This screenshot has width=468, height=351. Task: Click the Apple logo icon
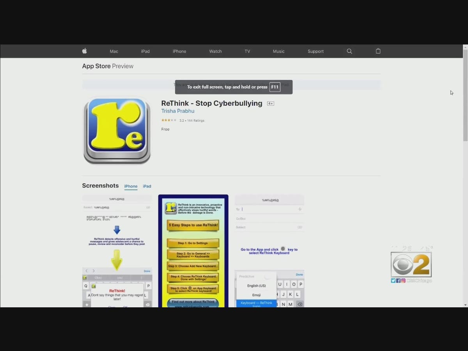pos(84,51)
